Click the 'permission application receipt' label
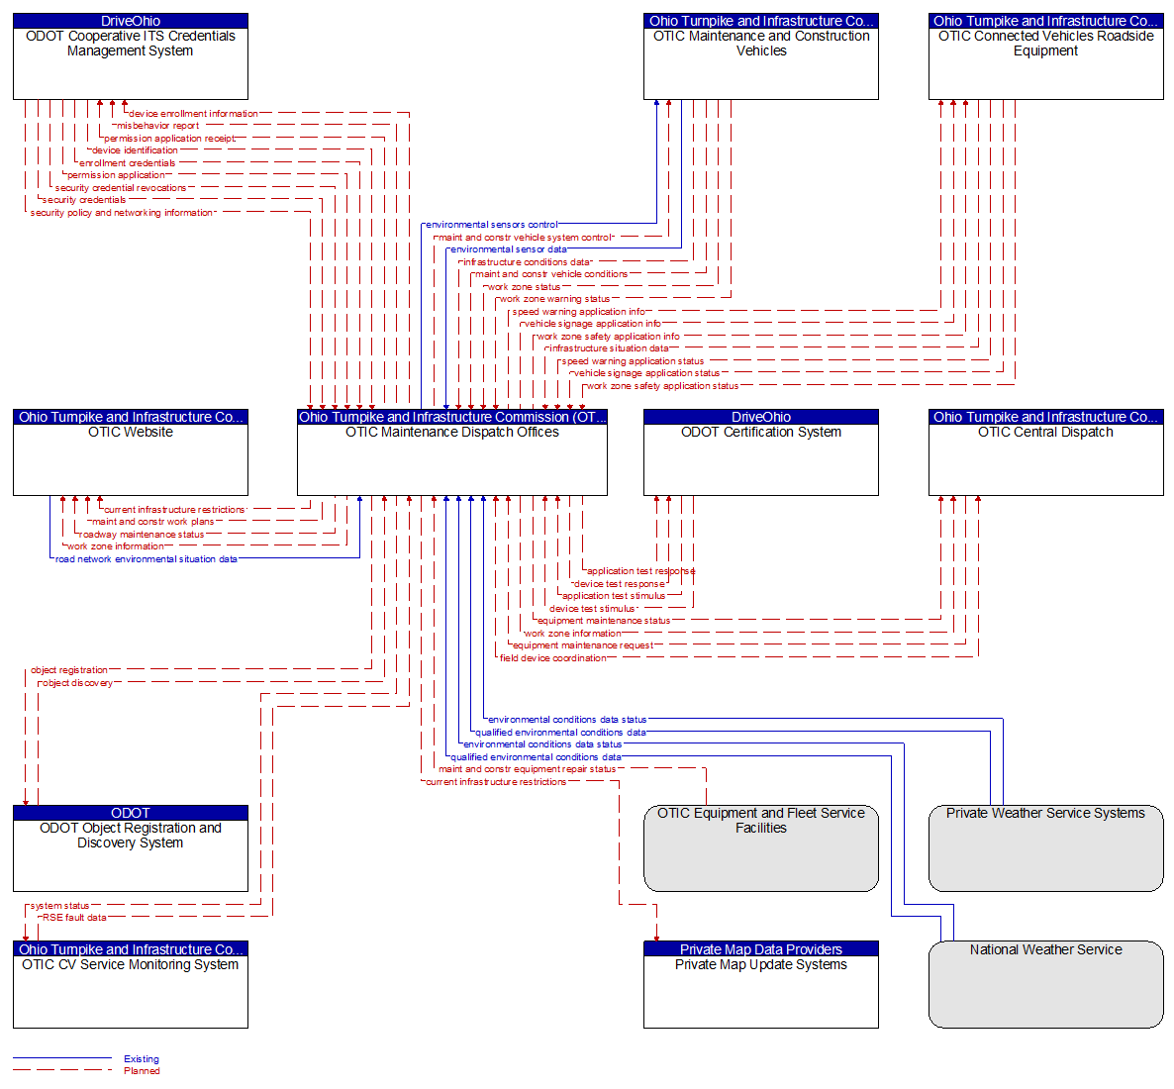Viewport: 1174px width, 1089px height. click(x=170, y=139)
